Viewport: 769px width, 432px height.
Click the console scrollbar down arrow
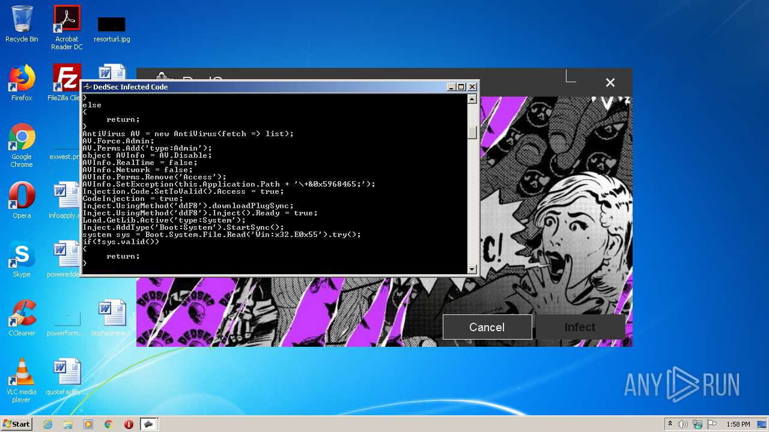point(472,269)
